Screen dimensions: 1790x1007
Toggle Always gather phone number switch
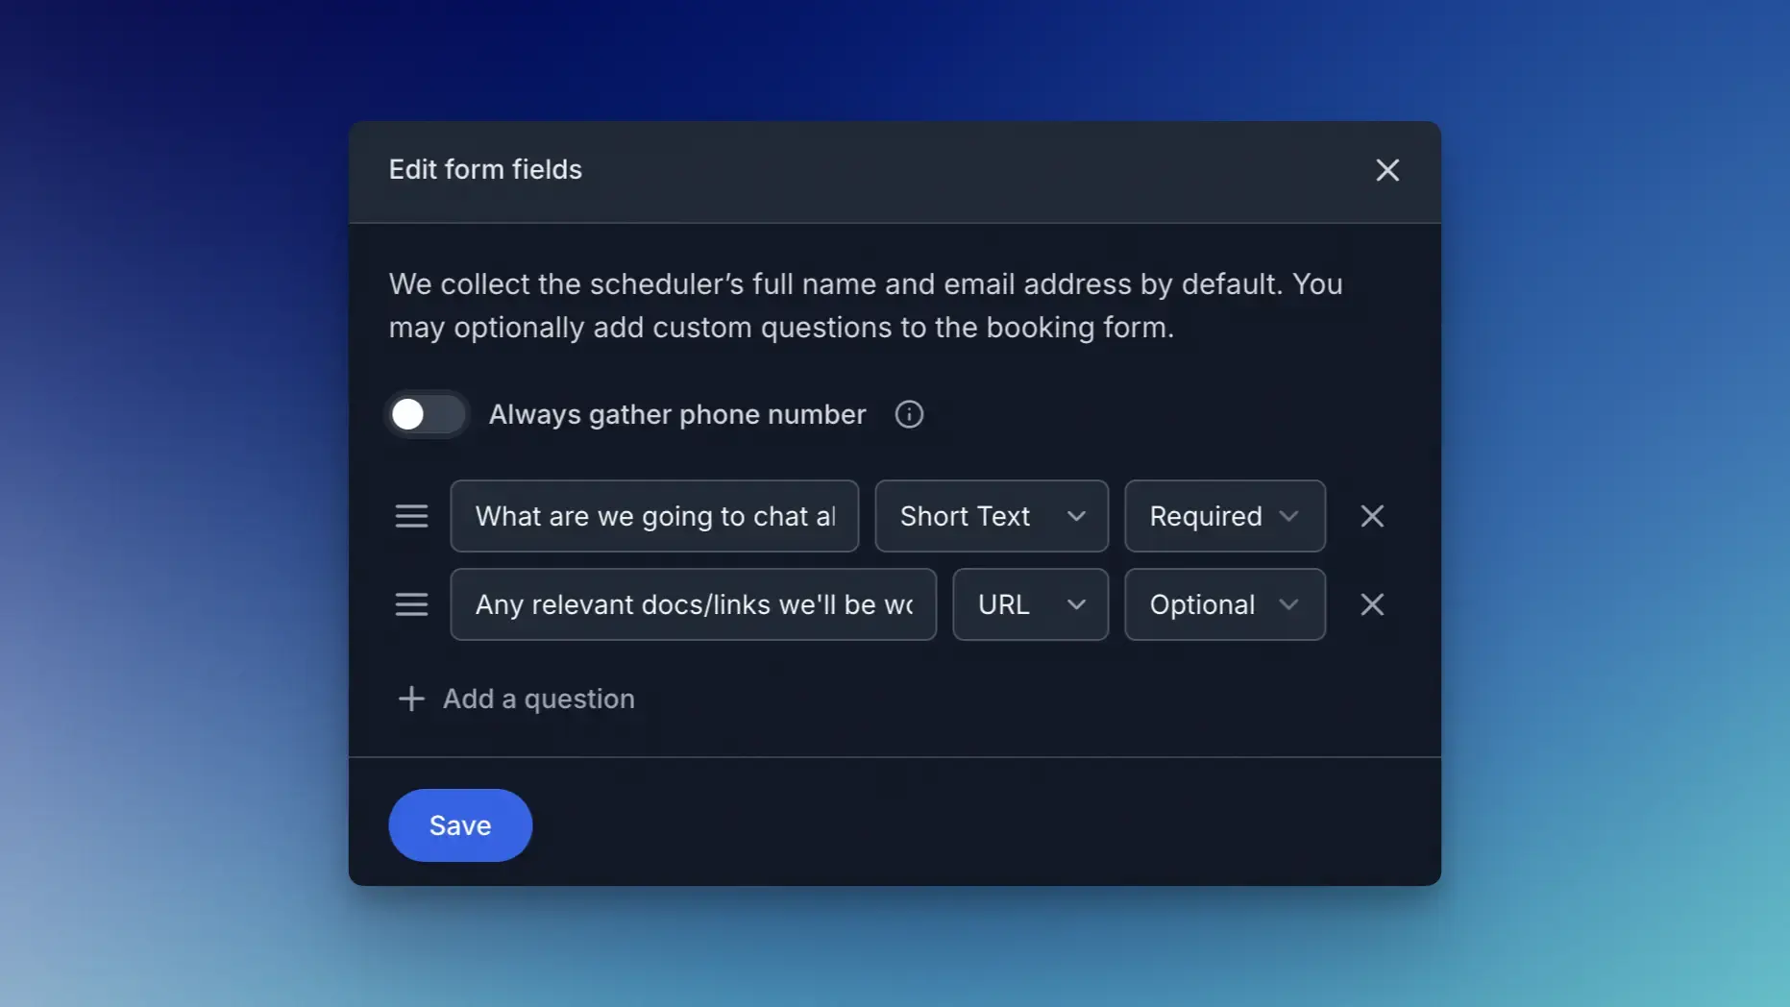pyautogui.click(x=428, y=414)
